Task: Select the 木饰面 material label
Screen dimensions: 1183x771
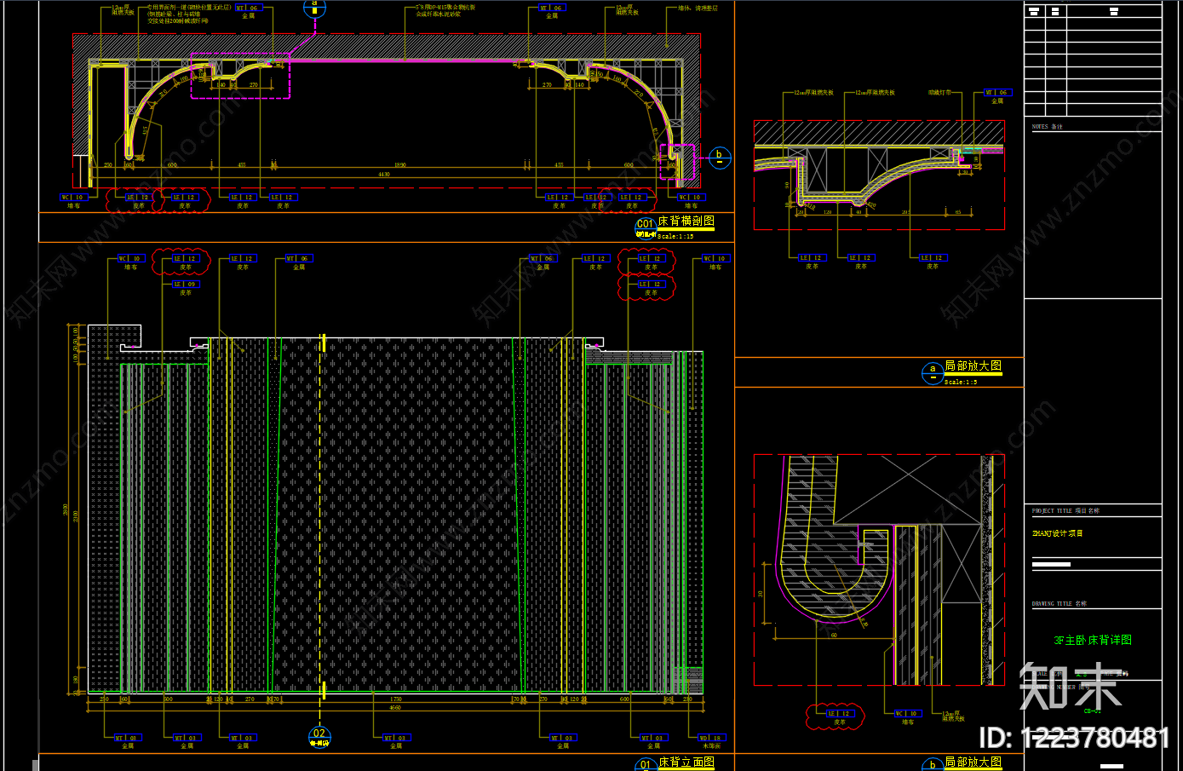Action: [711, 746]
